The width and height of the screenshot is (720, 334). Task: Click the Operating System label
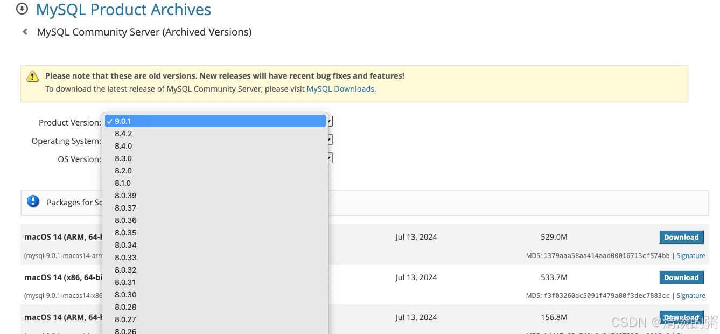click(66, 141)
